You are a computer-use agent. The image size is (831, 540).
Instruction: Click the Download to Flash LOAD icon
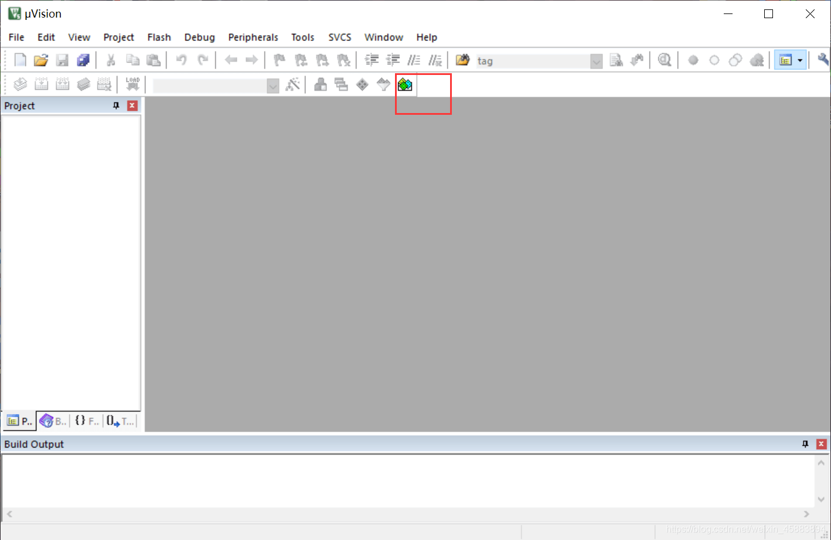[x=132, y=84]
